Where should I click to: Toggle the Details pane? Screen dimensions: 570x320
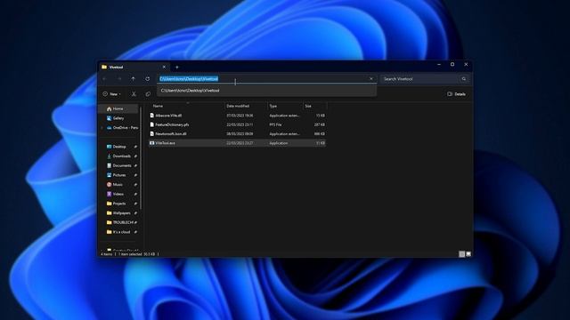(456, 94)
